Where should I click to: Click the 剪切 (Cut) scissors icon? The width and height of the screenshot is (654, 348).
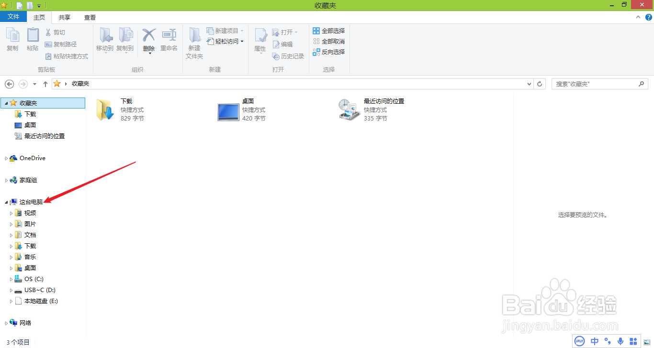point(48,33)
